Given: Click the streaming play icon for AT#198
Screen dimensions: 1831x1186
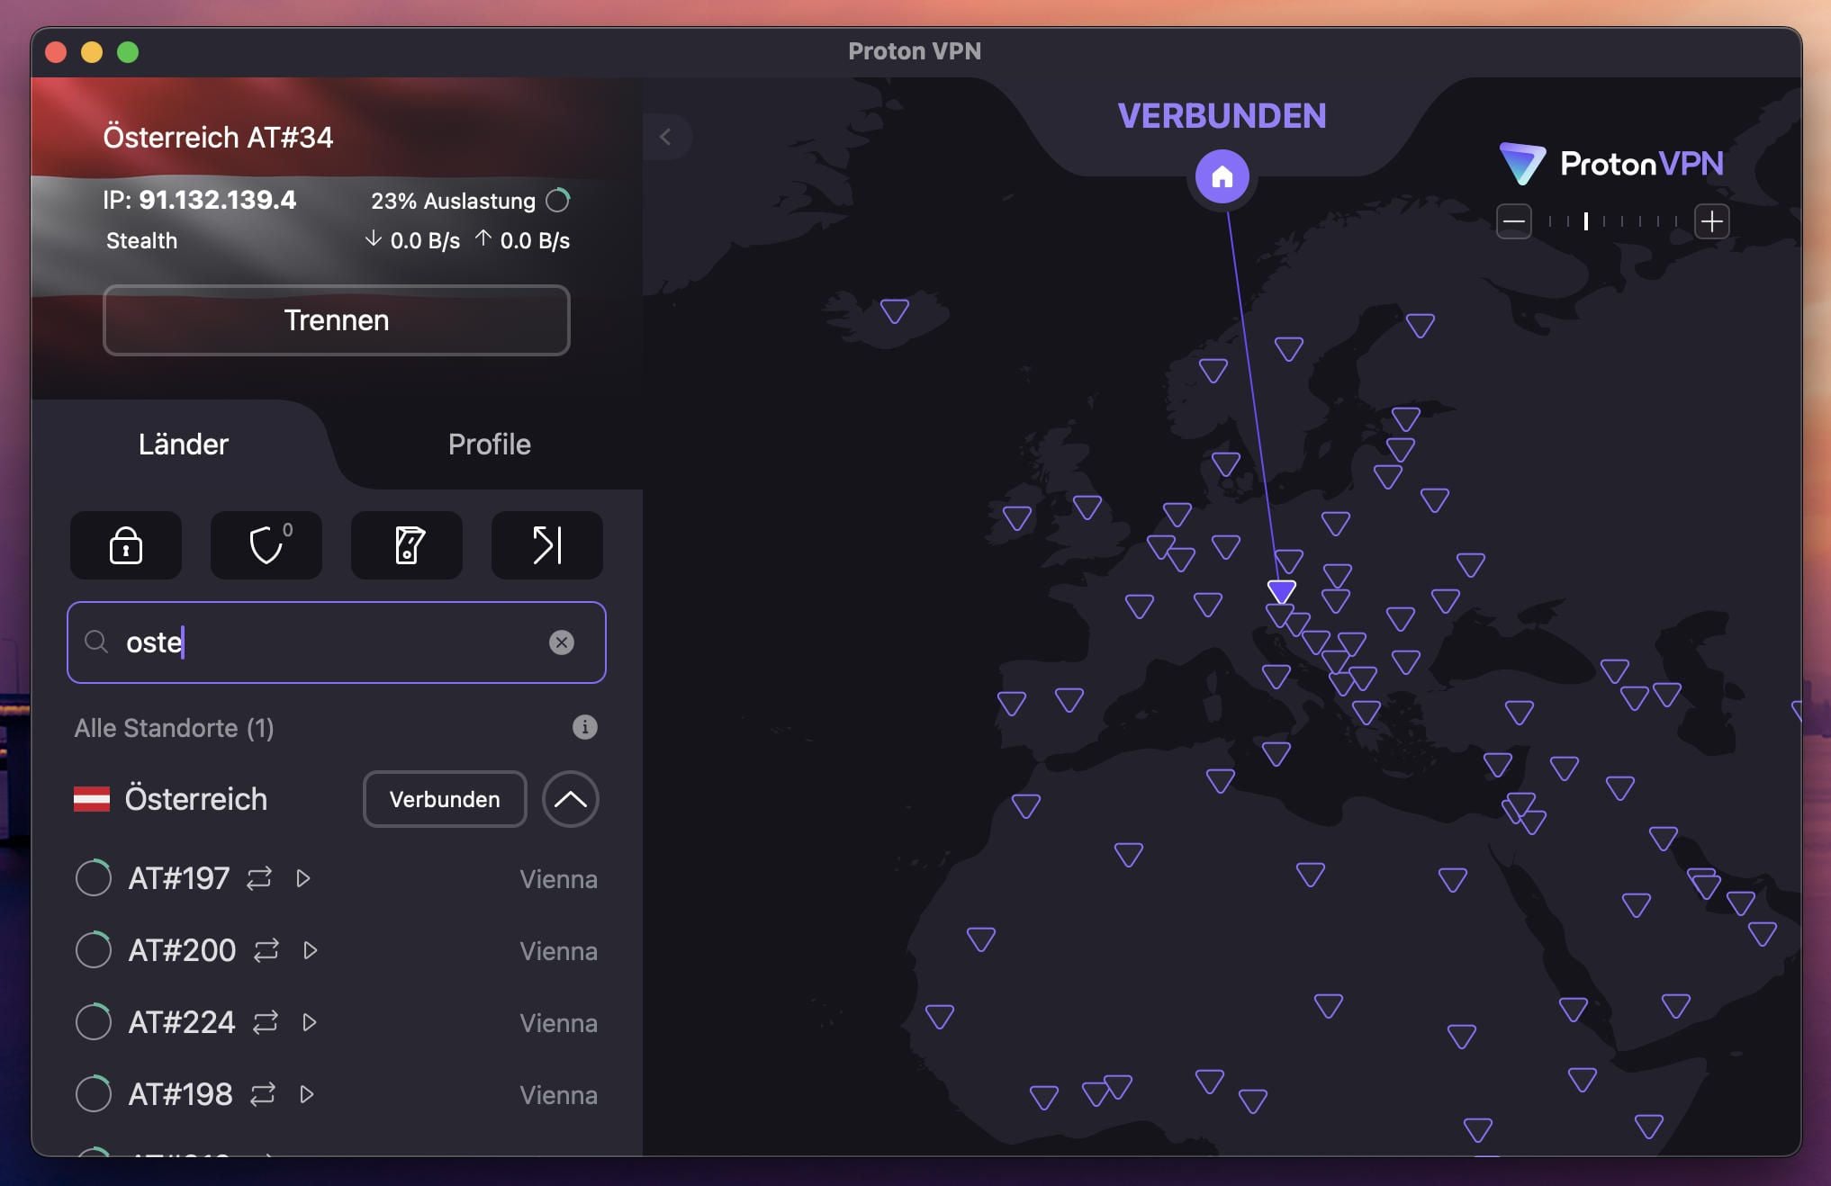Looking at the screenshot, I should [x=307, y=1094].
